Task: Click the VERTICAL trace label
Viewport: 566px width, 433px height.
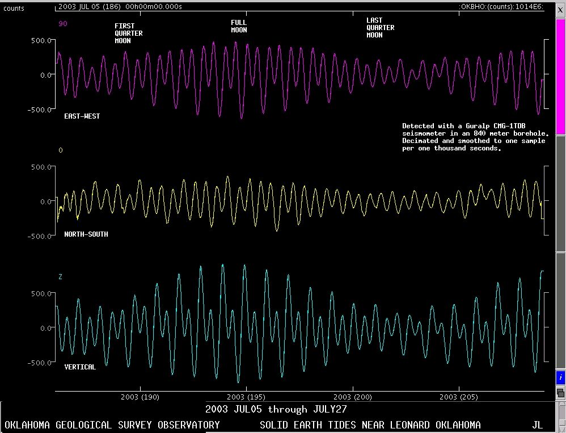Action: tap(80, 367)
